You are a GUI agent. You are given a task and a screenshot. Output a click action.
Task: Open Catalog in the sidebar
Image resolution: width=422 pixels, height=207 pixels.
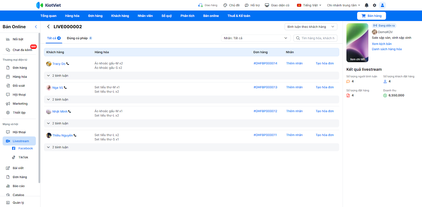coord(18,195)
